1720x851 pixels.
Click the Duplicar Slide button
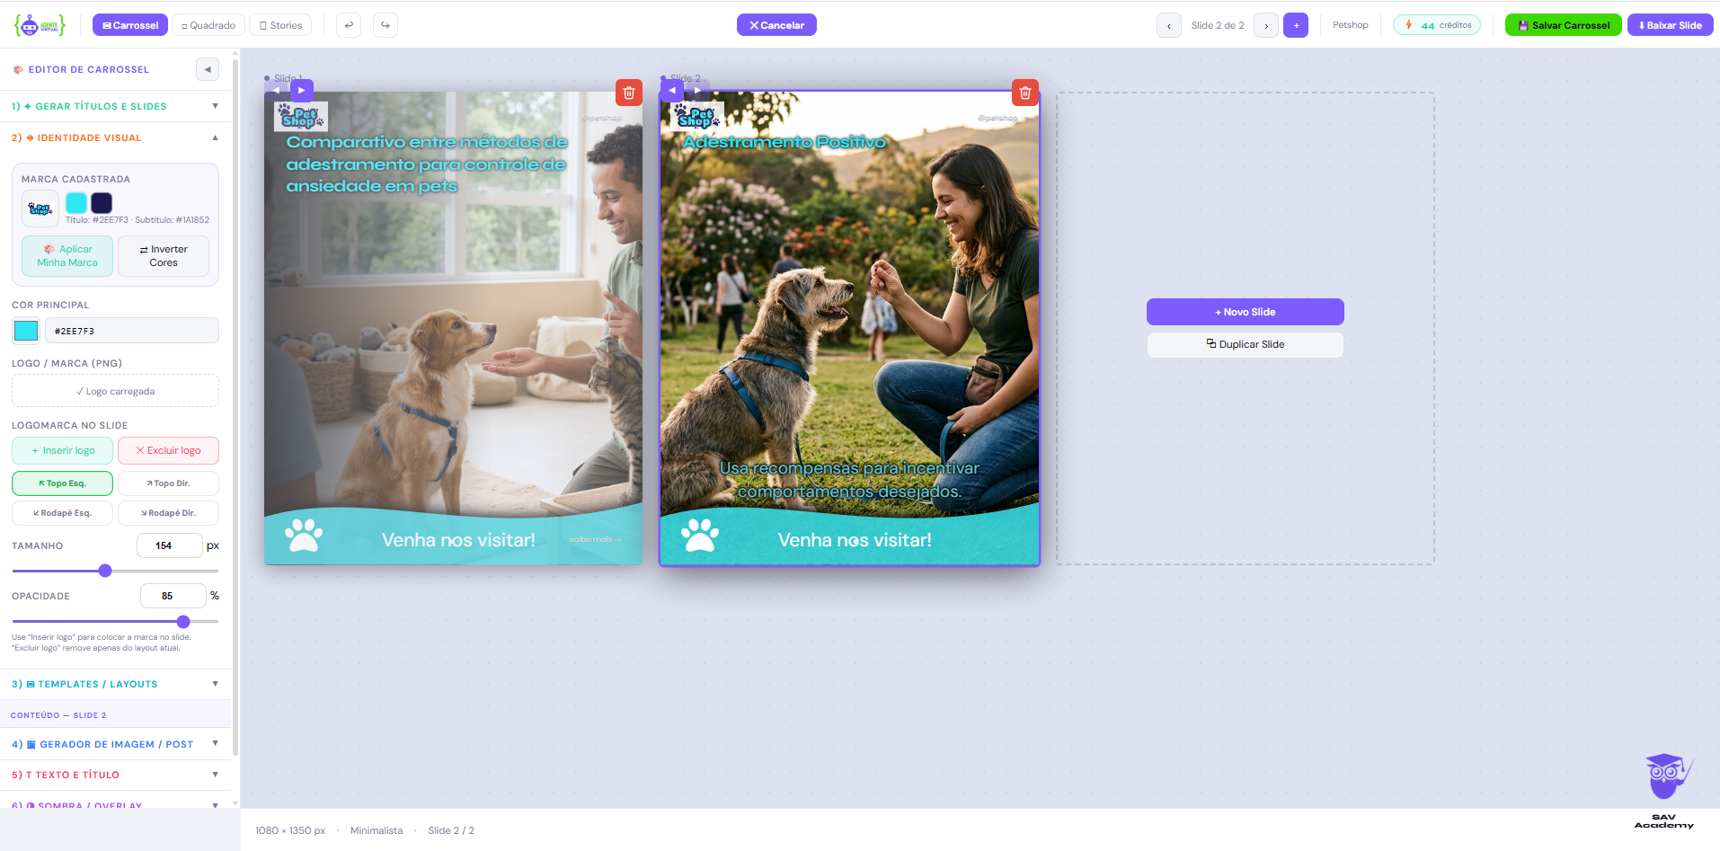coord(1246,345)
